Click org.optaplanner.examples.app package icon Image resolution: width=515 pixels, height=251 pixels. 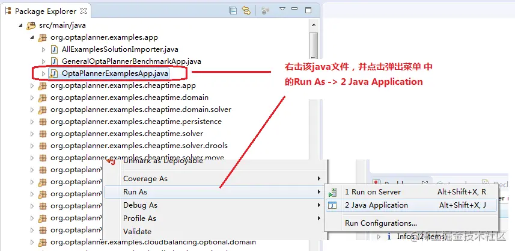(x=43, y=37)
